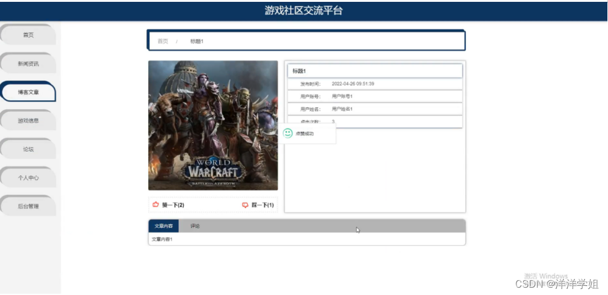Click 标题1 in the breadcrumb
The height and width of the screenshot is (295, 608).
[x=197, y=41]
